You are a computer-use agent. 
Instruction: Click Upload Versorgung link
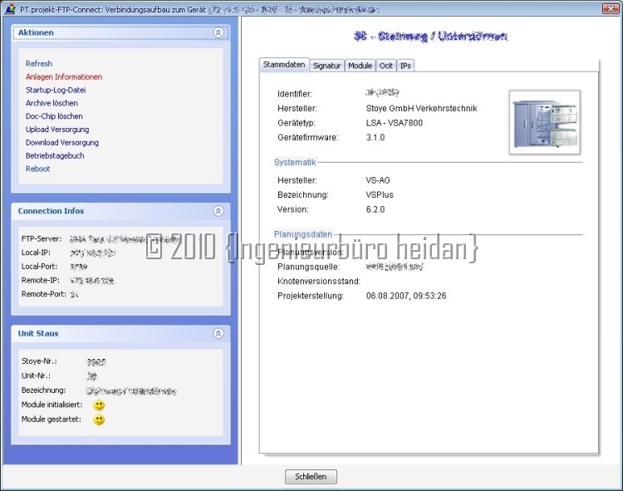tap(57, 130)
